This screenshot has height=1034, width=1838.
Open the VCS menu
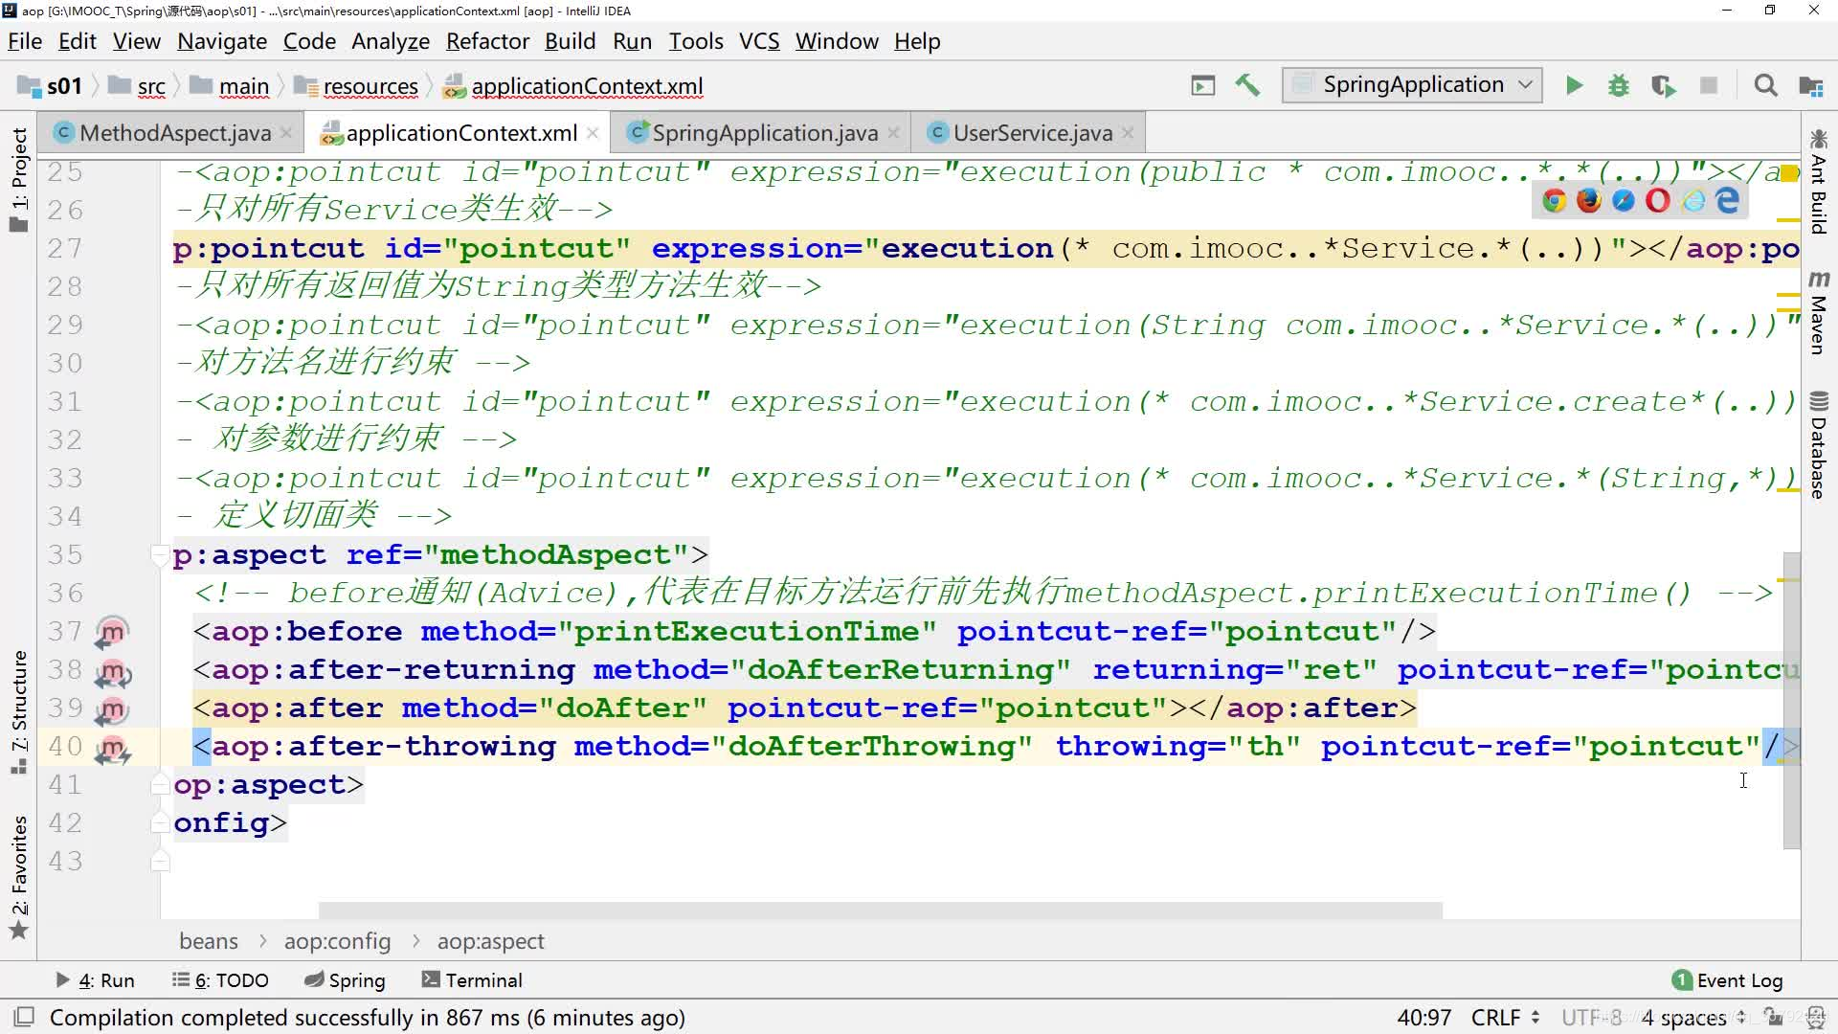(759, 41)
